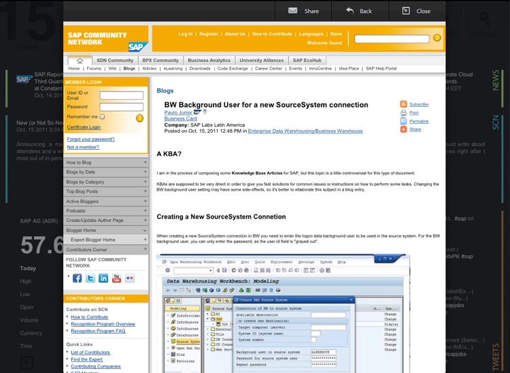The image size is (510, 373).
Task: Collapse the Blogger Home section
Action: coord(106,230)
